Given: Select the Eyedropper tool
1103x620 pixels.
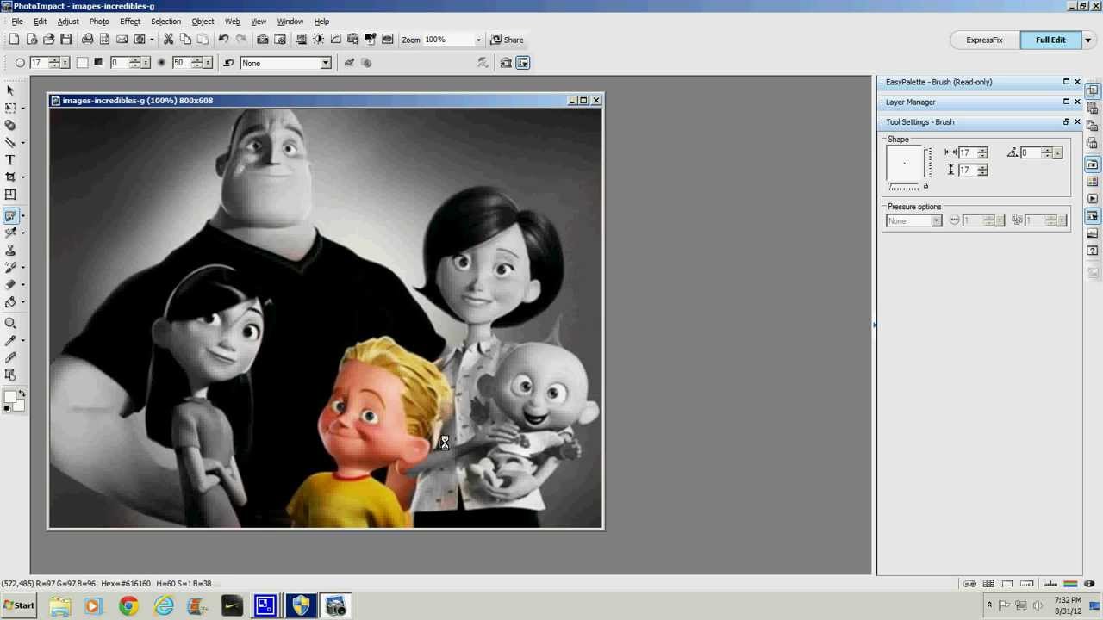Looking at the screenshot, I should (10, 341).
